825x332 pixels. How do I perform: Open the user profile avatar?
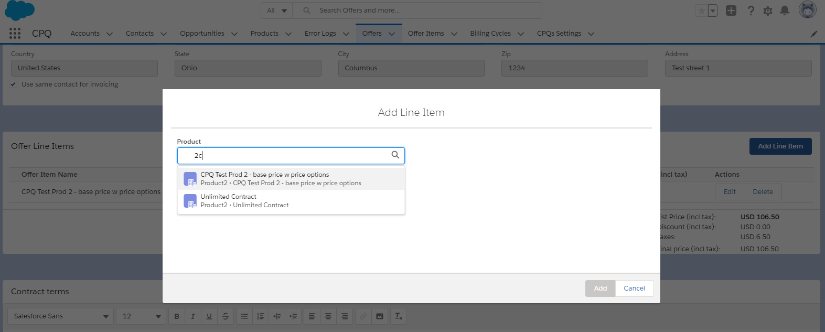pyautogui.click(x=808, y=9)
